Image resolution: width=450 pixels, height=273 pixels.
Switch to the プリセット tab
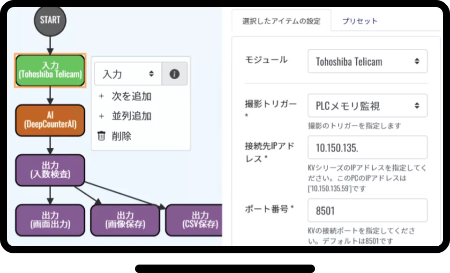point(360,21)
